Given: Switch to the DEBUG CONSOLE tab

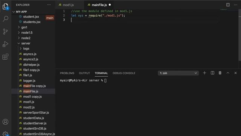Looking at the screenshot, I should 124,73.
